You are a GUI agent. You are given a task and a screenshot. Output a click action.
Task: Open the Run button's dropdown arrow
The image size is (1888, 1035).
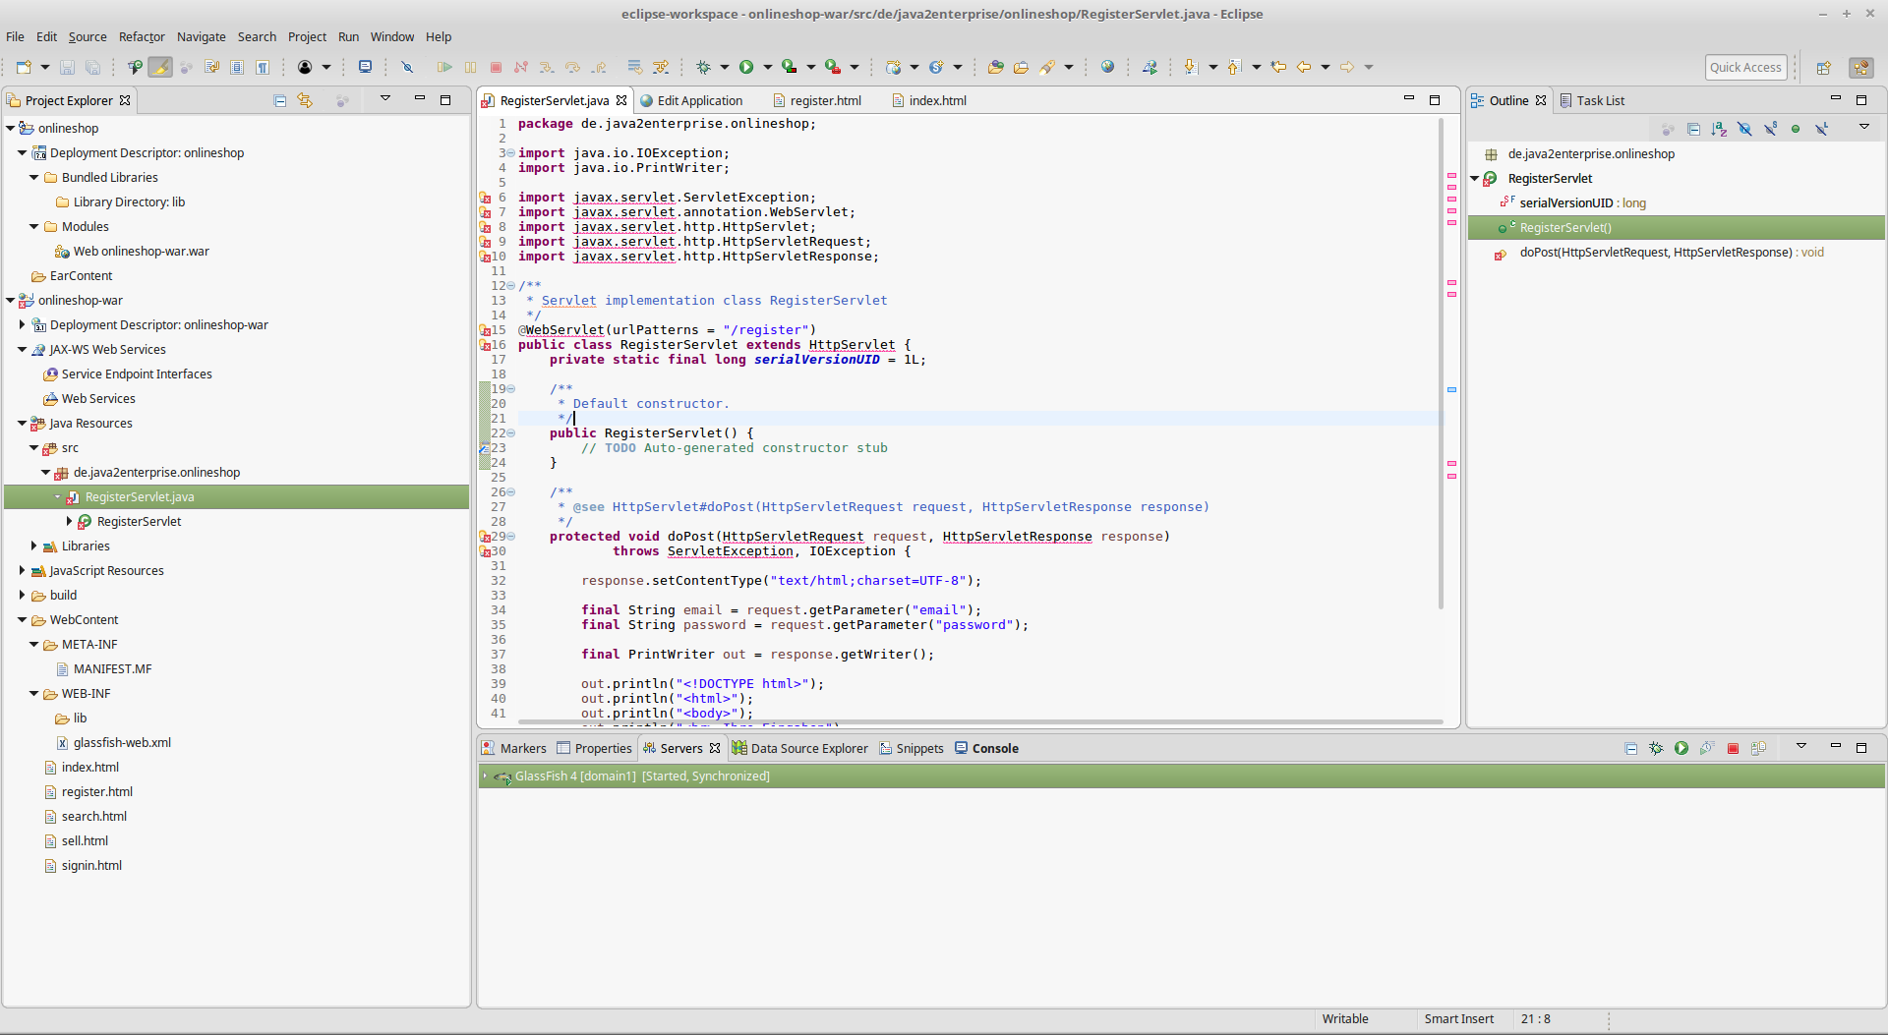point(768,67)
